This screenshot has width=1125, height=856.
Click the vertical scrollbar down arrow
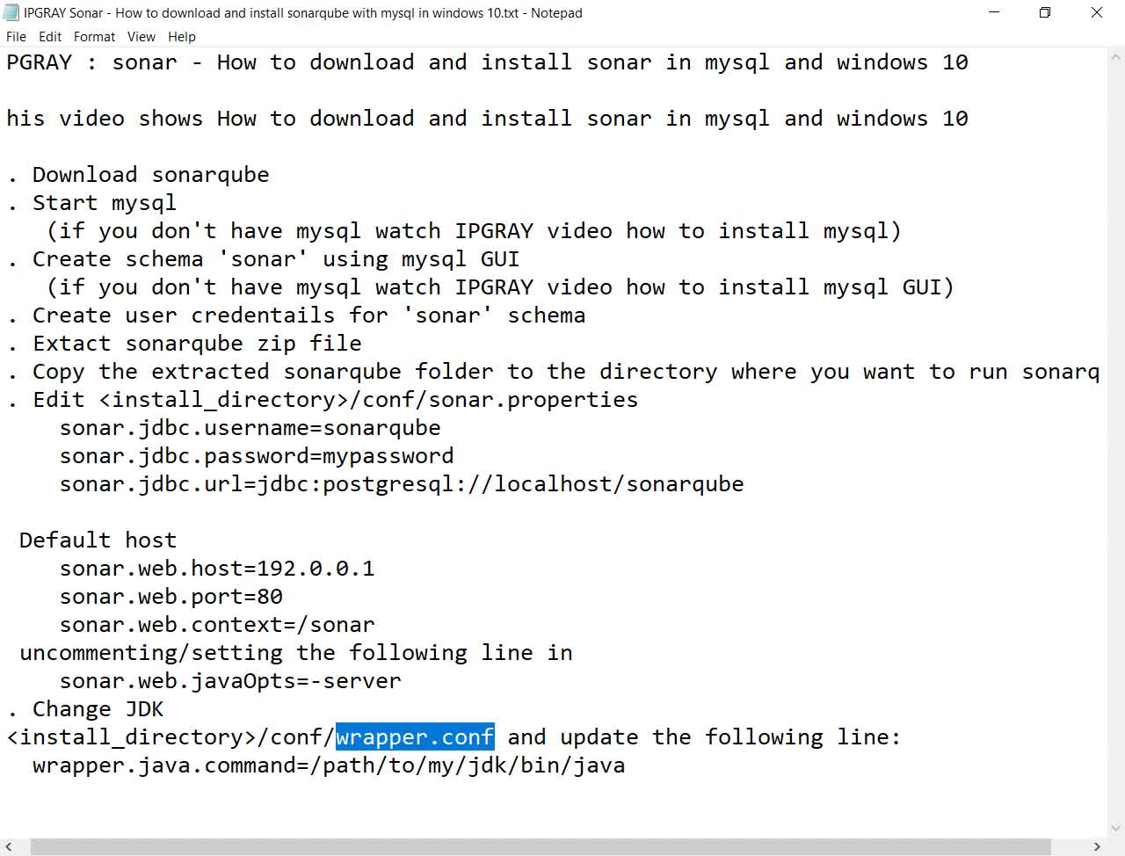point(1116,828)
